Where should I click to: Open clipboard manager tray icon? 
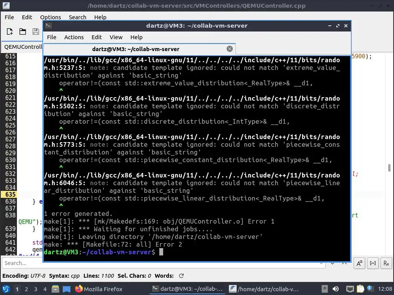pos(360,289)
